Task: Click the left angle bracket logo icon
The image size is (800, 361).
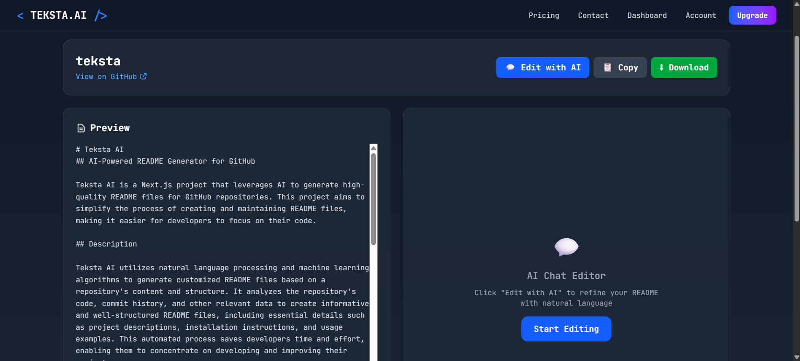Action: [x=20, y=16]
